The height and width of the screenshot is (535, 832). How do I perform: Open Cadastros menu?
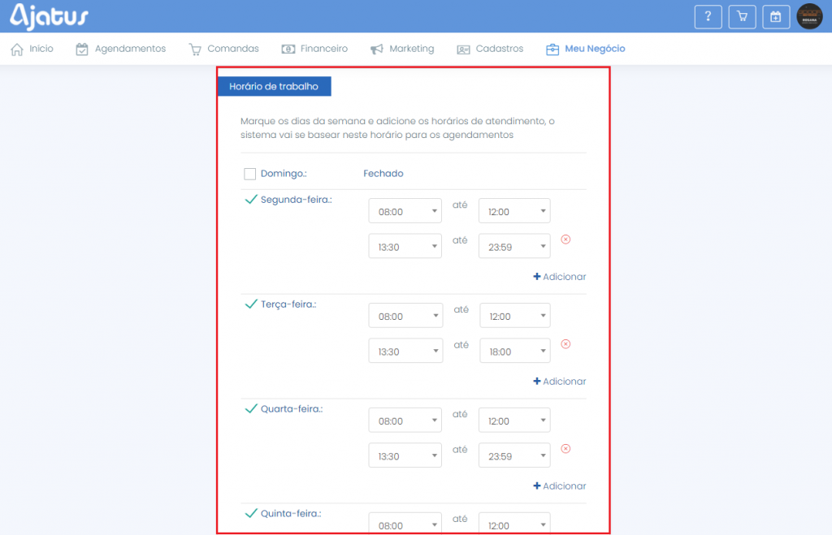tap(500, 49)
